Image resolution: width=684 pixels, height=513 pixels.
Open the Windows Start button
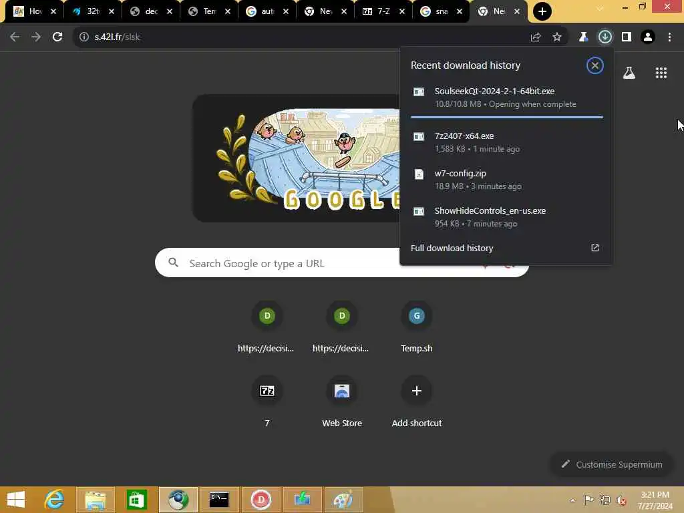click(16, 500)
